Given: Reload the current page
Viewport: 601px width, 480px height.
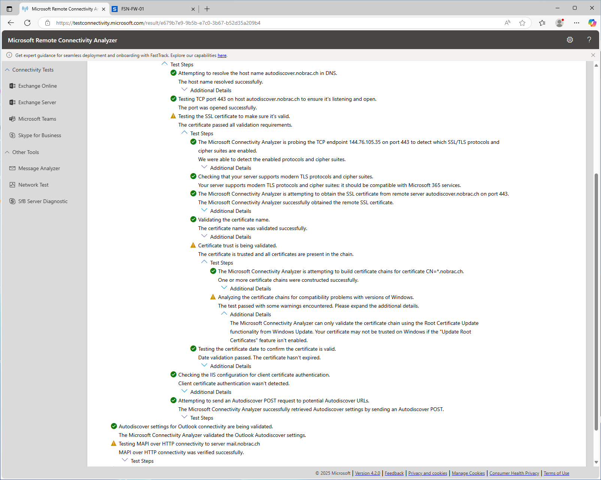Looking at the screenshot, I should coord(27,23).
